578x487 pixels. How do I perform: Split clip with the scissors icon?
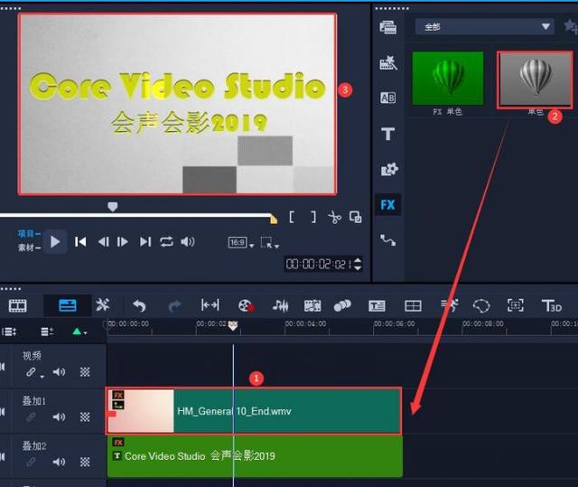tap(334, 218)
